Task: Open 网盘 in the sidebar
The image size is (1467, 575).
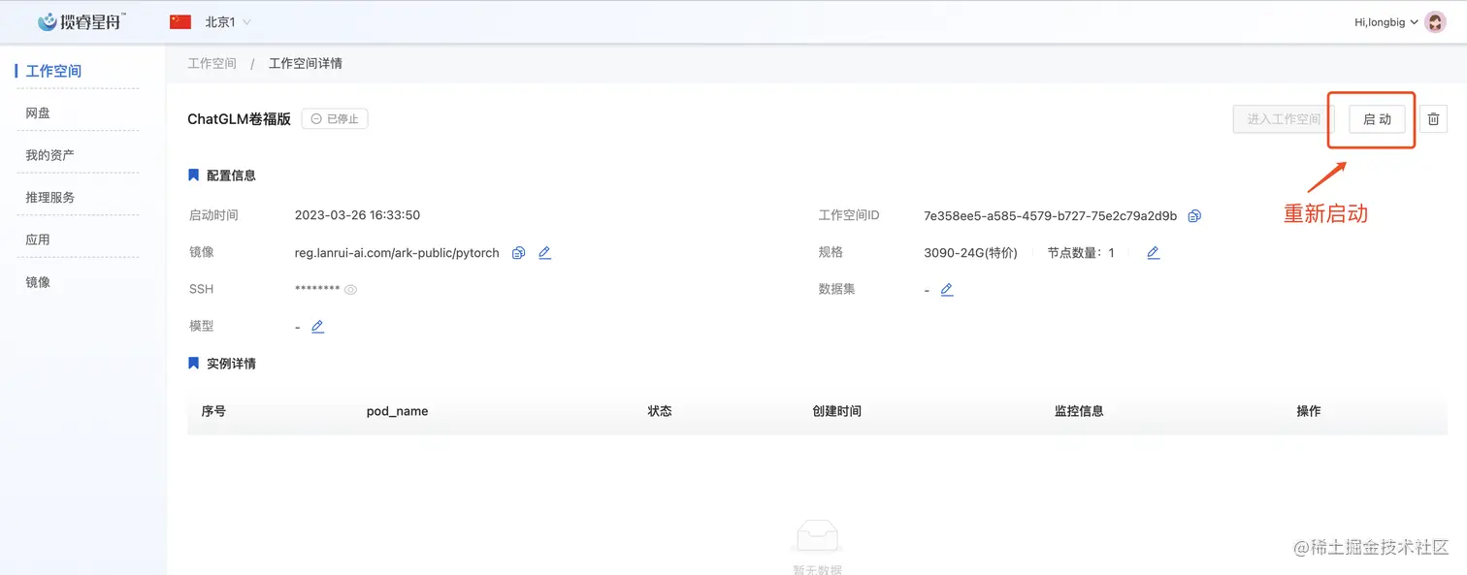Action: 38,112
